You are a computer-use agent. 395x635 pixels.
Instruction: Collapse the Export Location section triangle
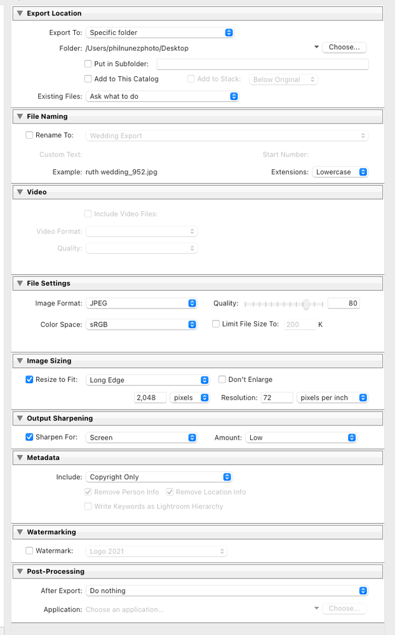20,13
